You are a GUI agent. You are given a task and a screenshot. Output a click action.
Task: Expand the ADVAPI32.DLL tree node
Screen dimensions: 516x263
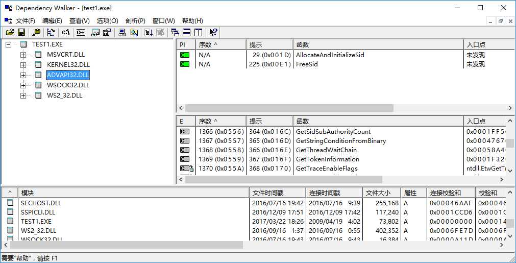(x=23, y=75)
